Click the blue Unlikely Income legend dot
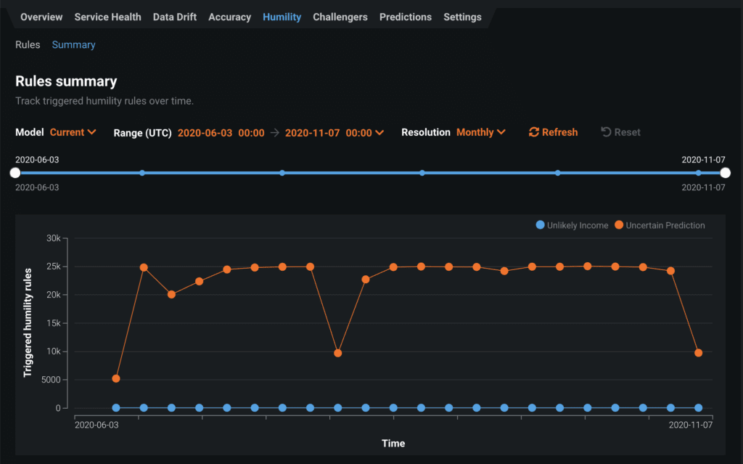Screen dimensions: 743x464 click(x=540, y=225)
